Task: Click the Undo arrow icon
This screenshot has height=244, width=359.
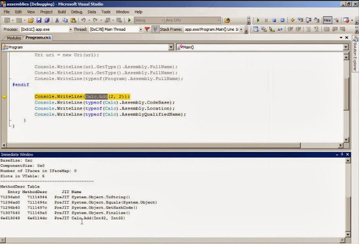Action: pos(84,20)
